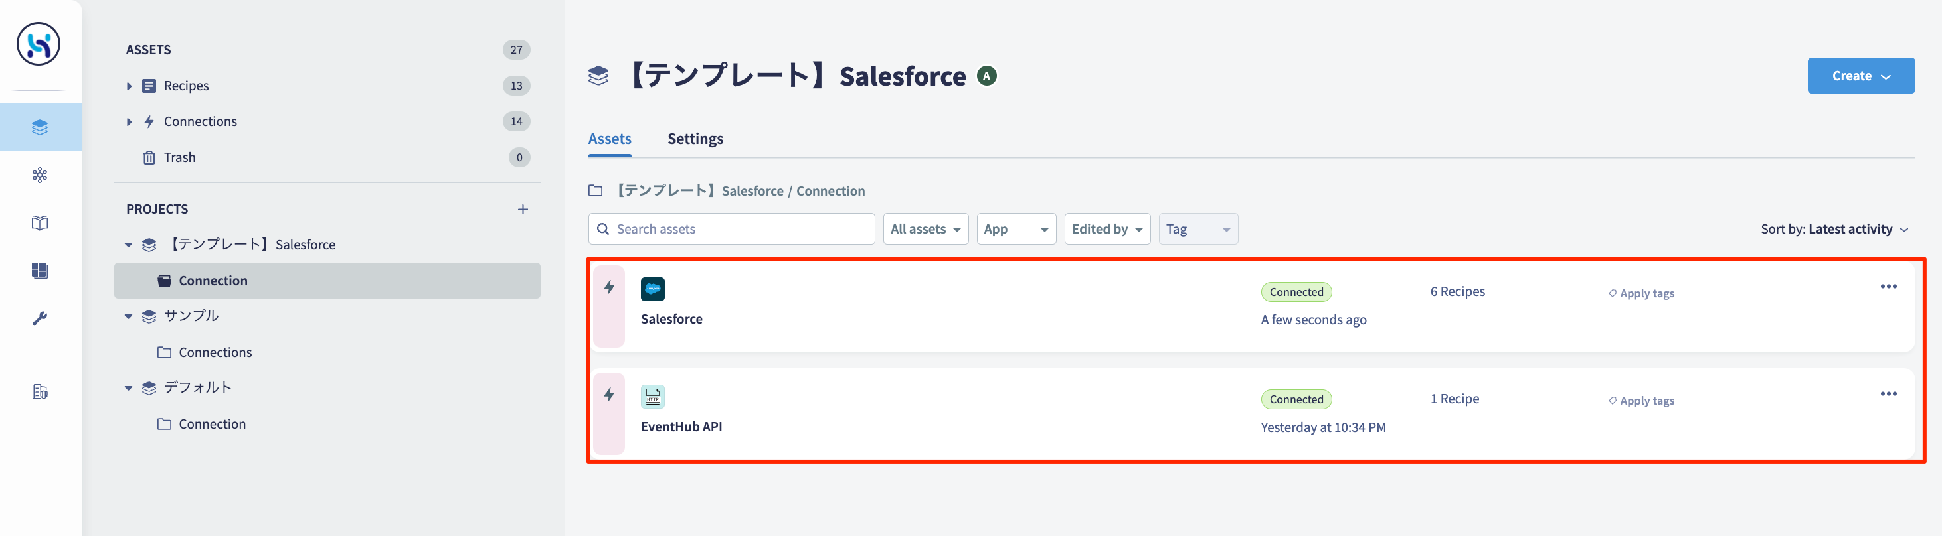The height and width of the screenshot is (536, 1942).
Task: Click the open folder icon on selected Connection
Action: pyautogui.click(x=164, y=281)
